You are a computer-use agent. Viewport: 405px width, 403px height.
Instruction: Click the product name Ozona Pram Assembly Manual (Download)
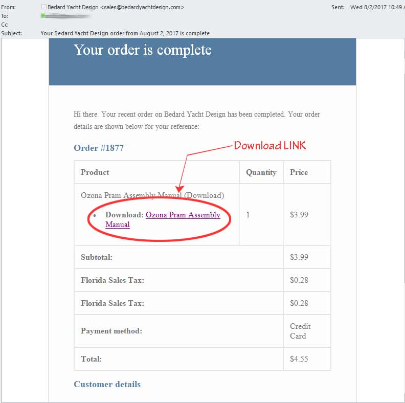[152, 195]
